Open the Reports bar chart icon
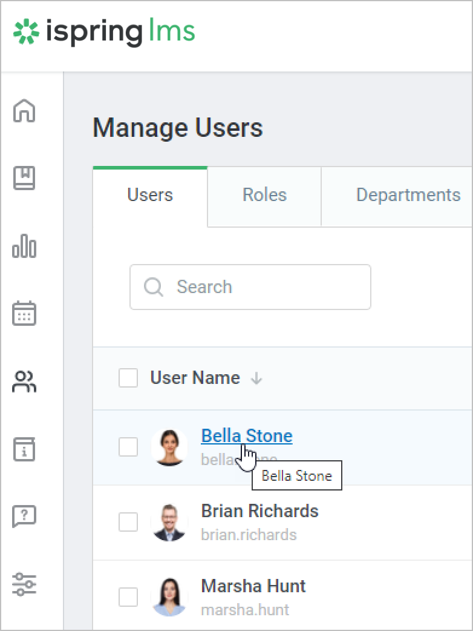Image resolution: width=473 pixels, height=631 pixels. tap(25, 246)
